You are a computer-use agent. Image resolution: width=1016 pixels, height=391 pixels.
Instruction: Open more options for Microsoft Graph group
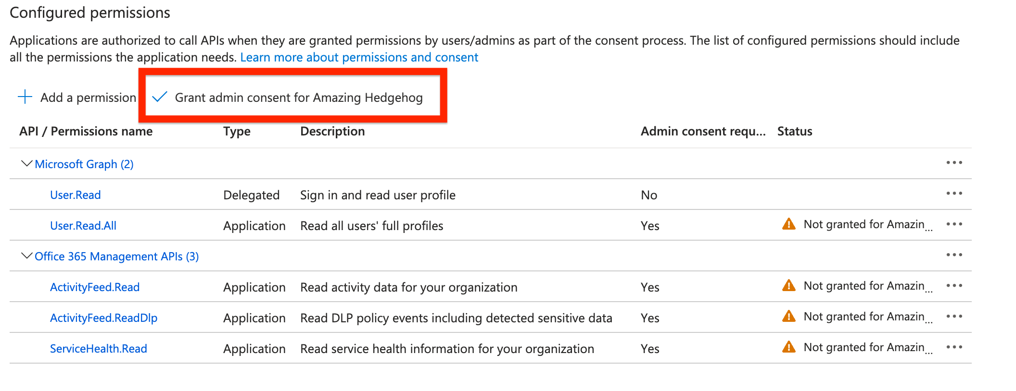[954, 163]
